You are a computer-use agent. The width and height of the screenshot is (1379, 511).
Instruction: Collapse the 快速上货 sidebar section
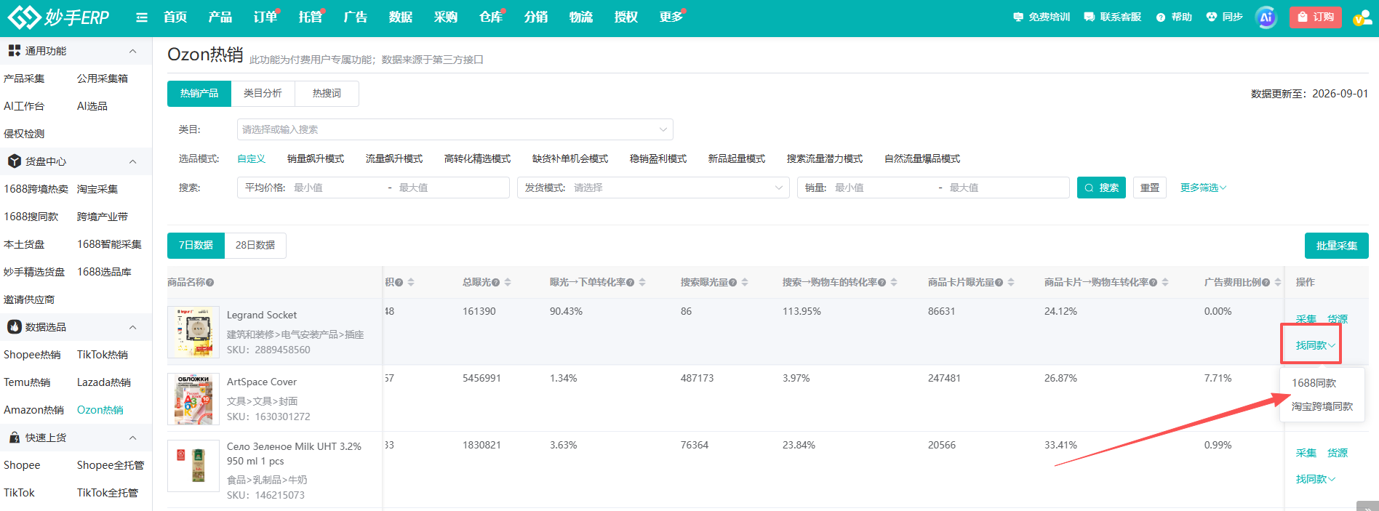[132, 438]
